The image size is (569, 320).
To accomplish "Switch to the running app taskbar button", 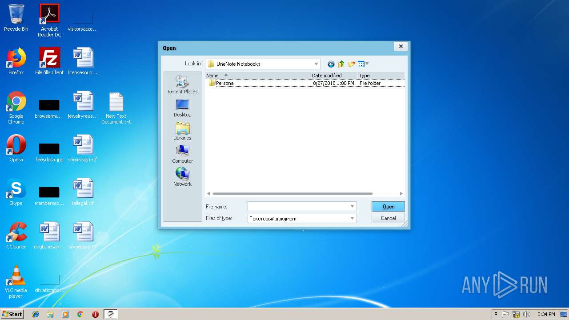I will click(111, 314).
